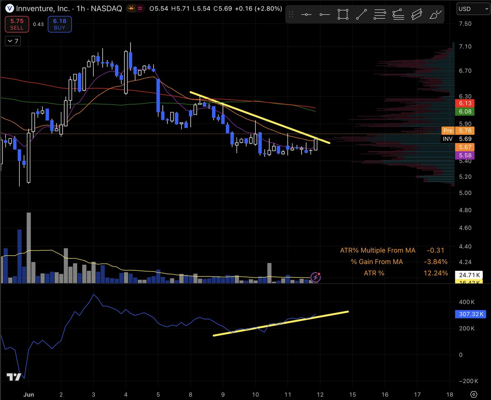Select the Fib retracement lines tool
The image size is (491, 400).
click(380, 14)
